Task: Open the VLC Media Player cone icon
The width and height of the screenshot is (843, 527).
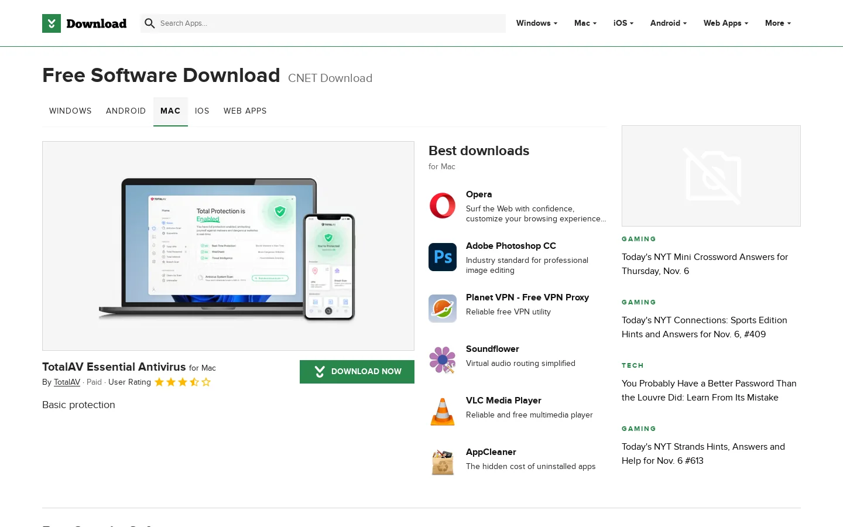Action: tap(443, 412)
